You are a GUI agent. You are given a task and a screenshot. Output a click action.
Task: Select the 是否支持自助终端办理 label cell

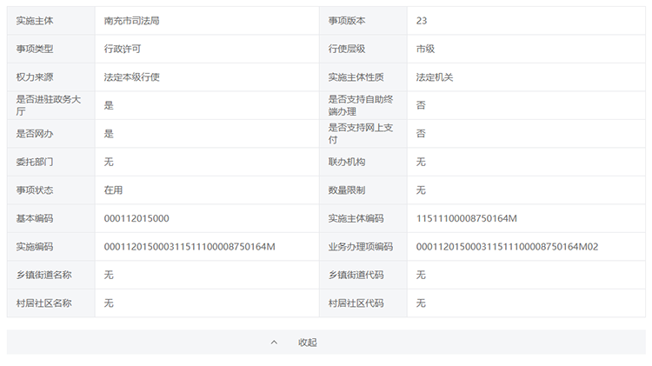(x=363, y=105)
